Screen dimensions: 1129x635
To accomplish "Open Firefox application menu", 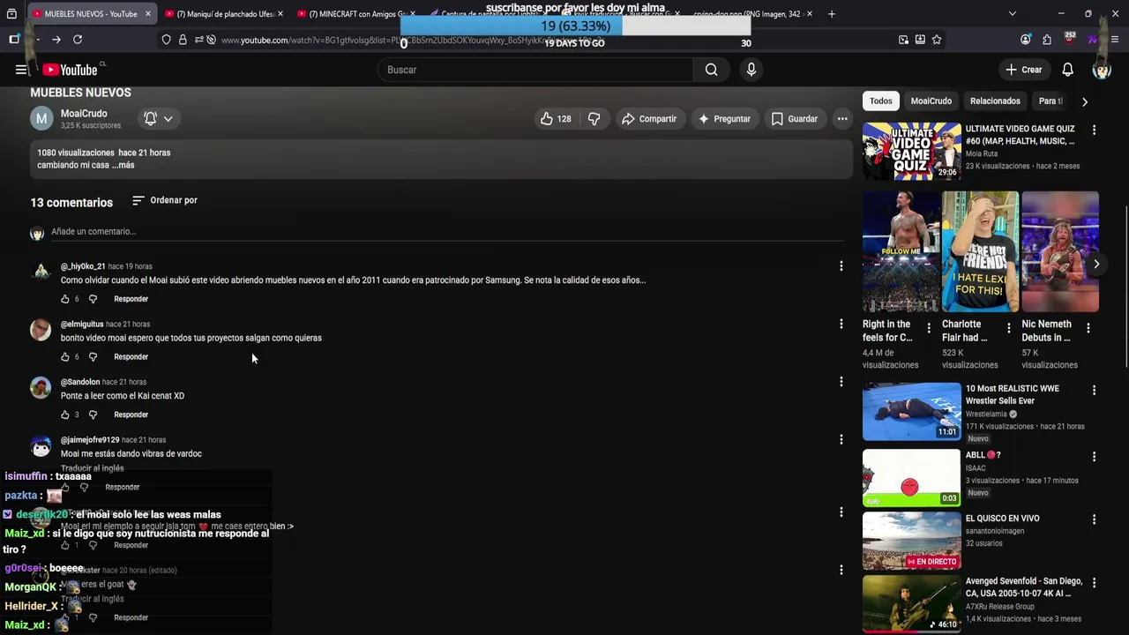I will click(1115, 40).
